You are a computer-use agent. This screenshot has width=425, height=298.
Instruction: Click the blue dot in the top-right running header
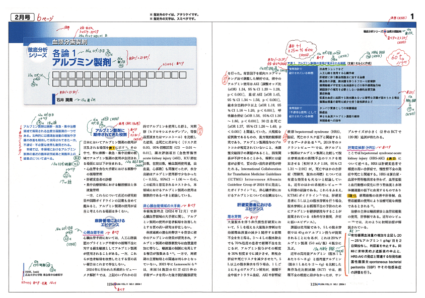(x=385, y=31)
